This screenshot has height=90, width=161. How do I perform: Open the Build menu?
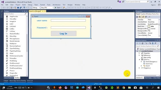[x=24, y=5]
